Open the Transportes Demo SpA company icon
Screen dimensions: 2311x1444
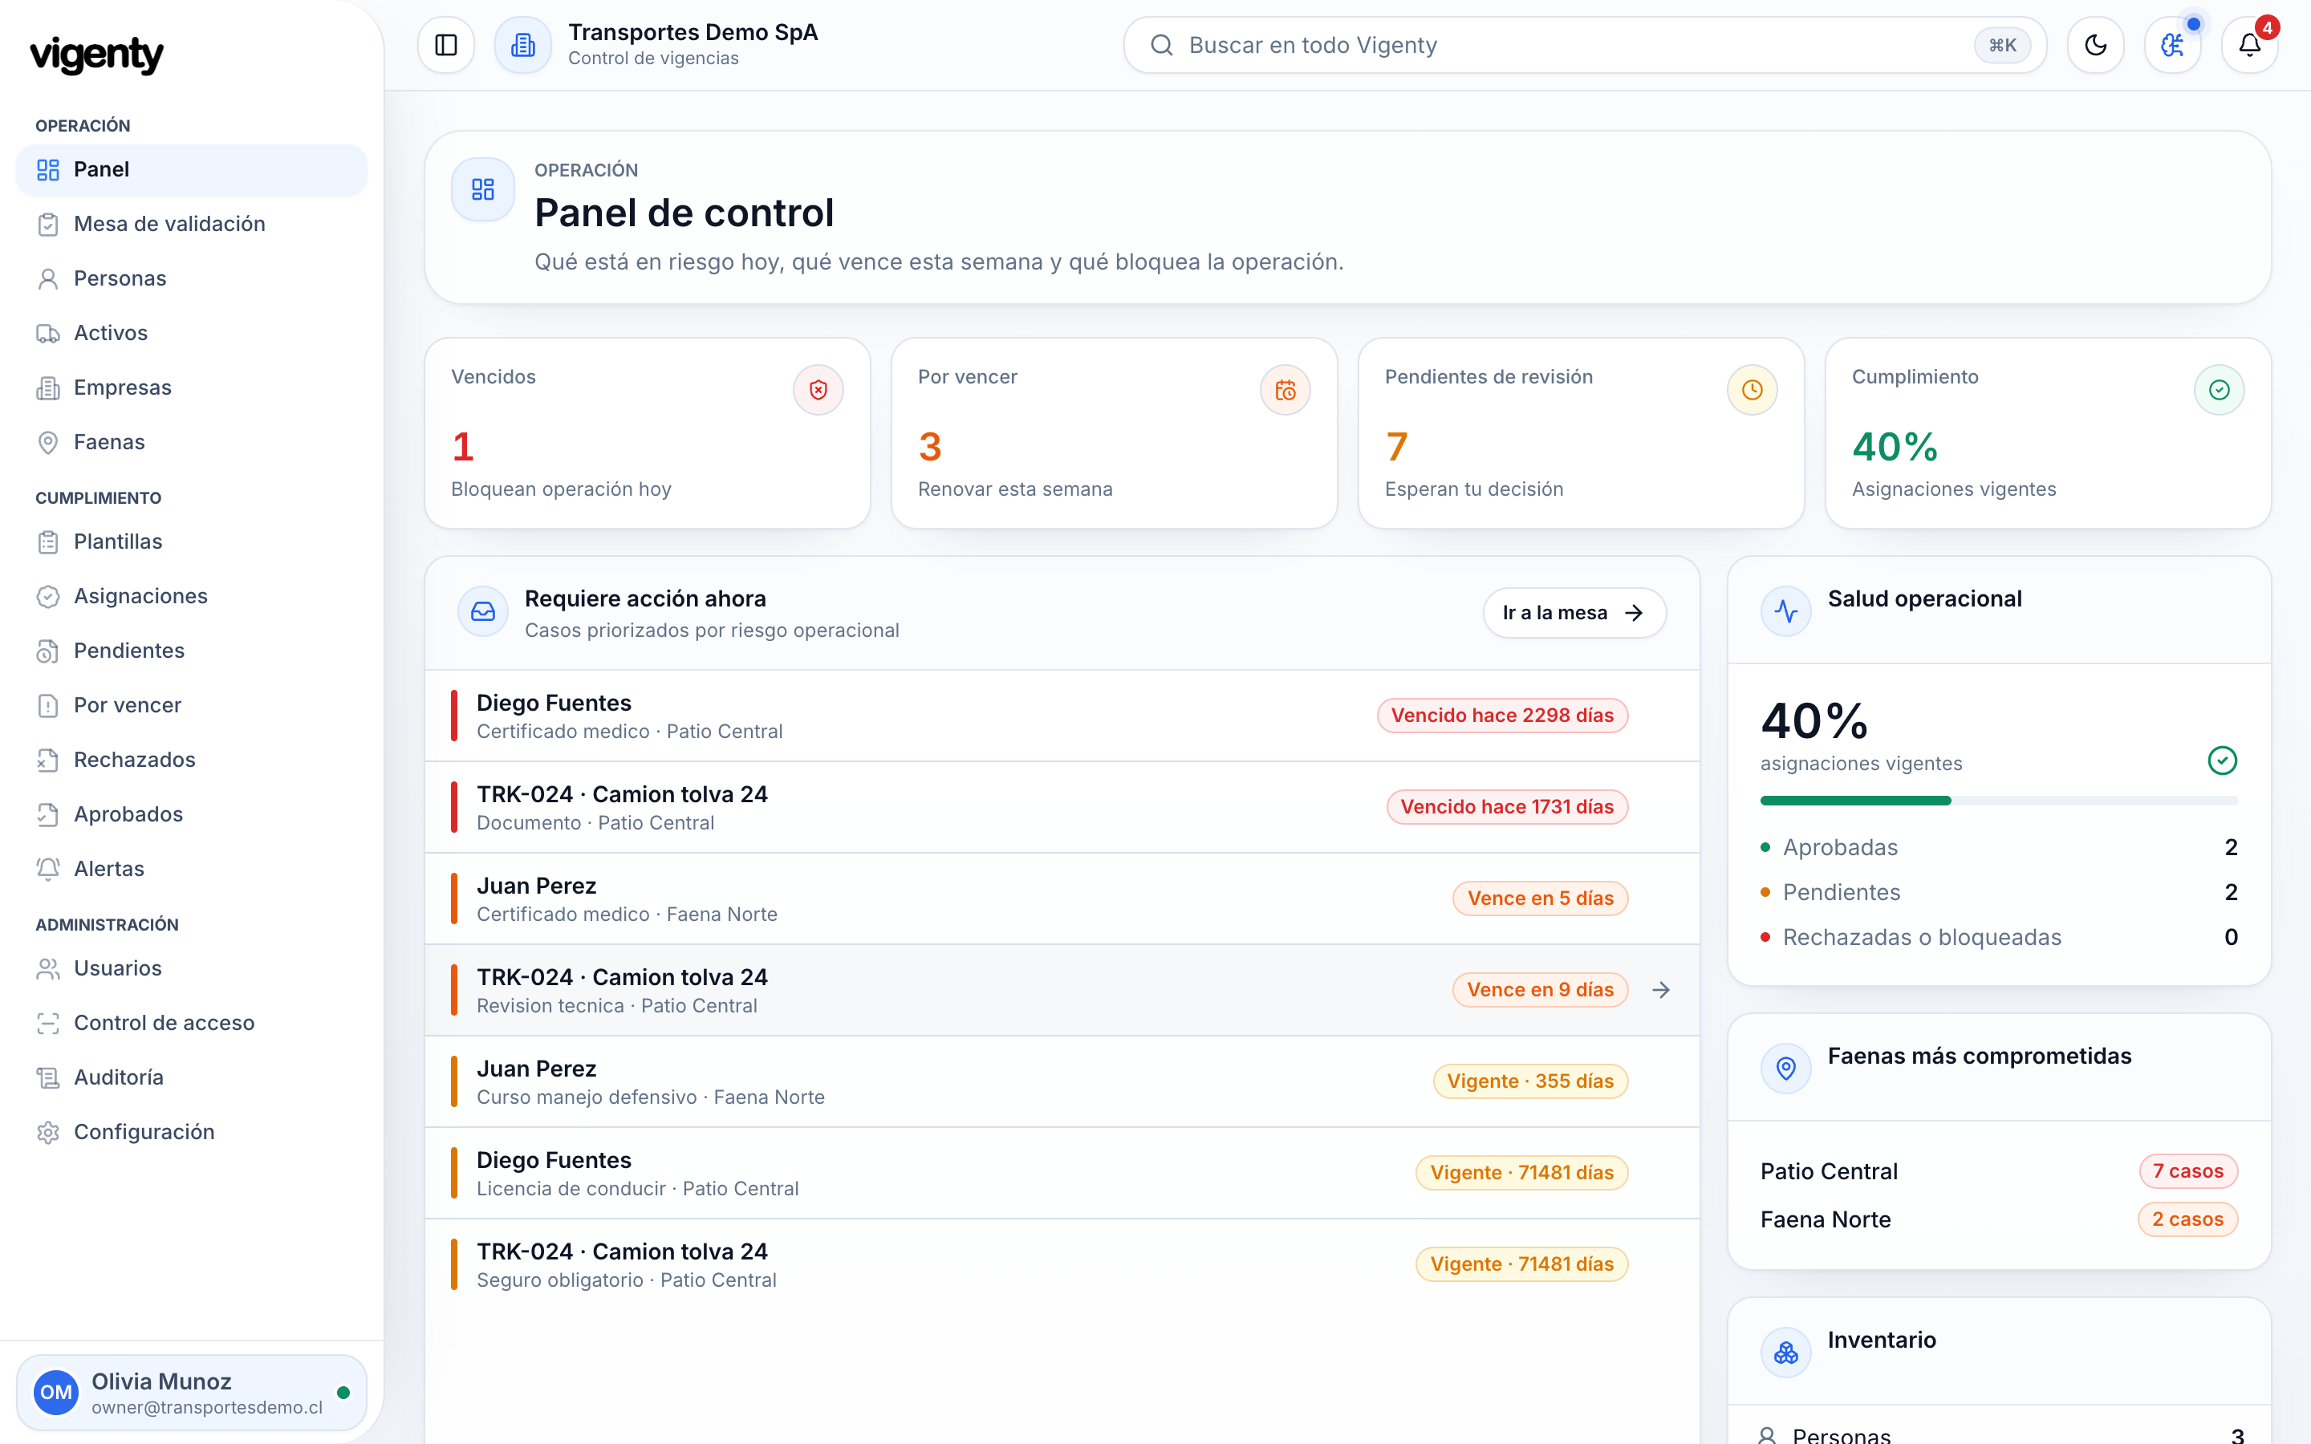(x=522, y=45)
